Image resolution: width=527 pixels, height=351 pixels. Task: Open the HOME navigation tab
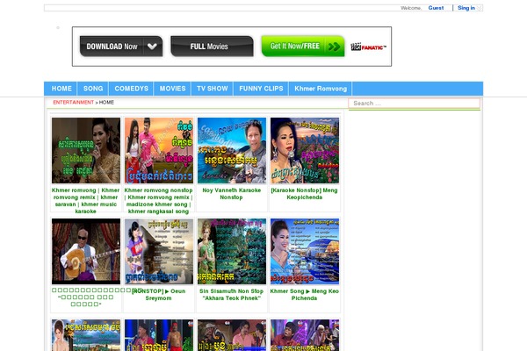[x=61, y=89]
